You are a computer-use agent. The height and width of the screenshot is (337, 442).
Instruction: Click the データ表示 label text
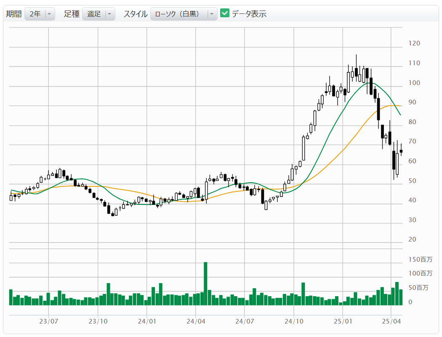[x=249, y=14]
